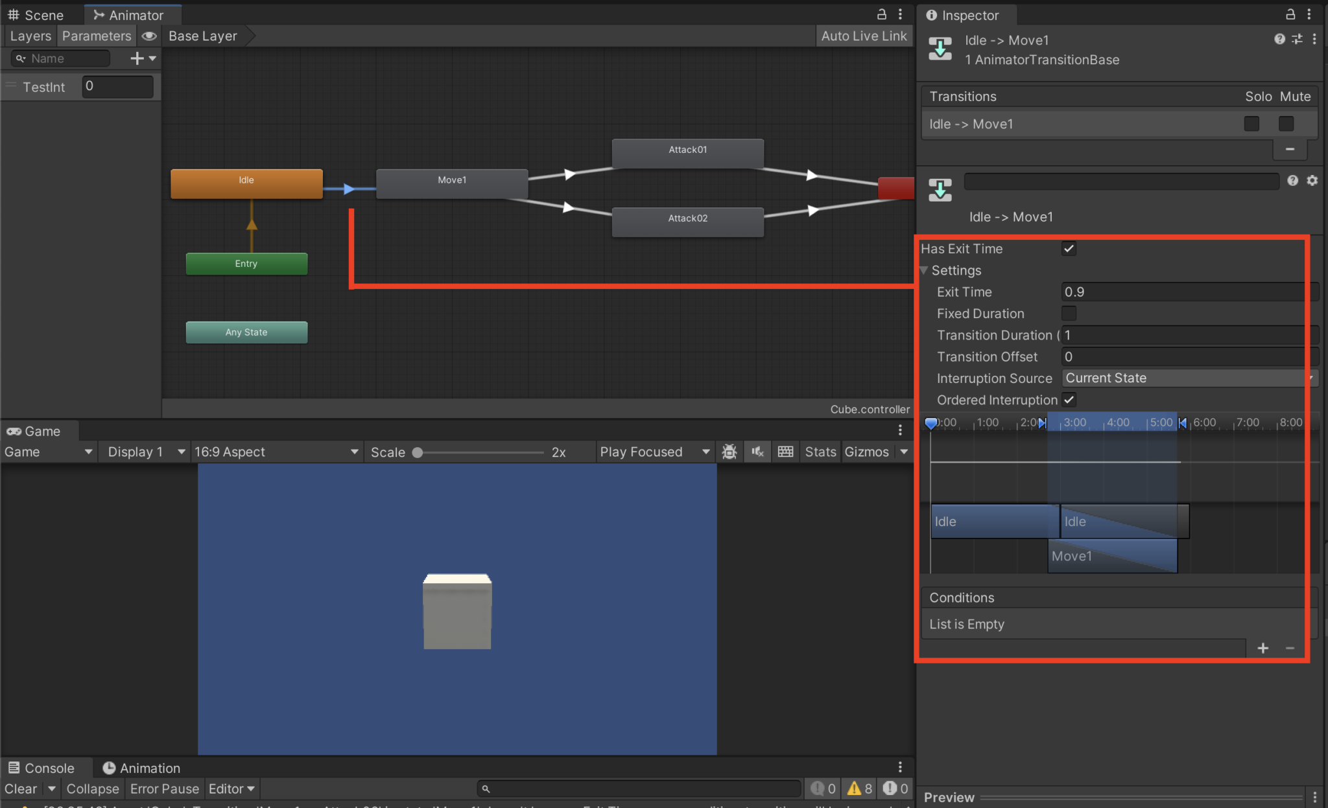This screenshot has height=808, width=1328.
Task: Select the Move1 state node in Animator graph
Action: coord(451,183)
